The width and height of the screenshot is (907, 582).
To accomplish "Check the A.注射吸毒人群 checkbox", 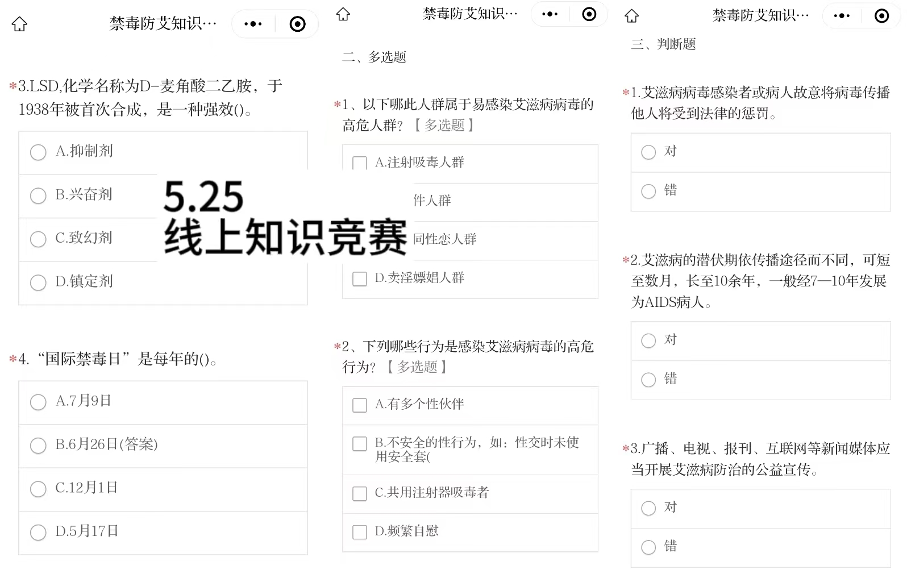I will pos(360,164).
